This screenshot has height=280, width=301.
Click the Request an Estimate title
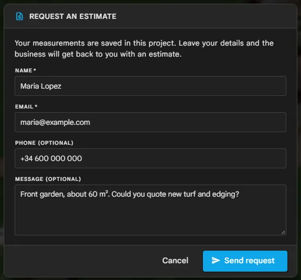point(73,16)
